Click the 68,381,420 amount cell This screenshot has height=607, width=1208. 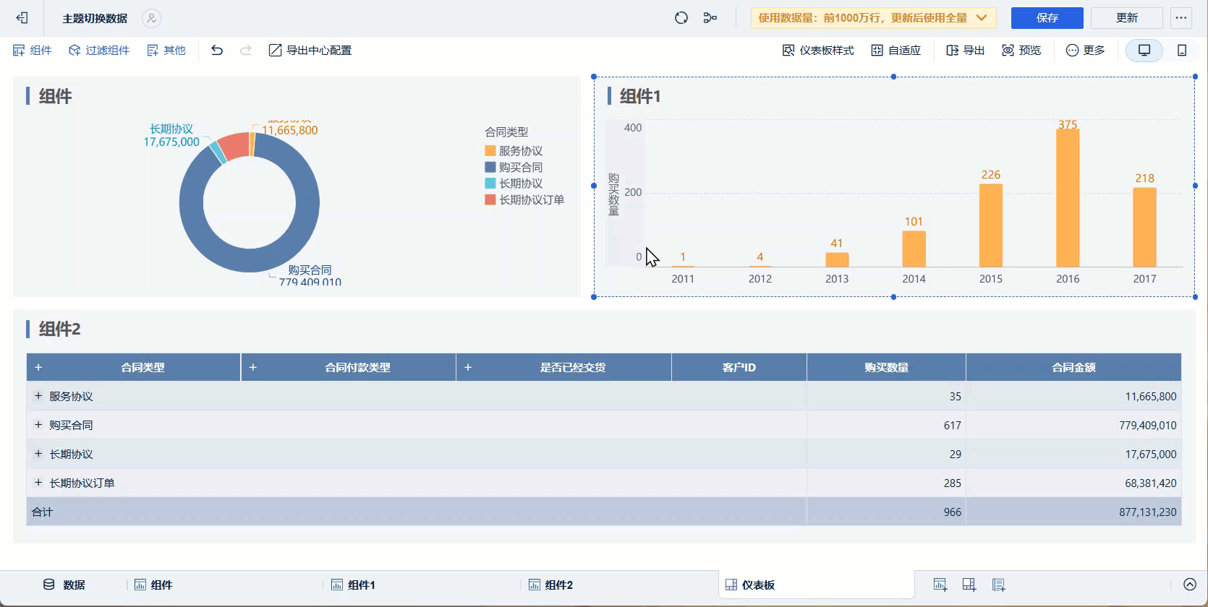(1150, 483)
